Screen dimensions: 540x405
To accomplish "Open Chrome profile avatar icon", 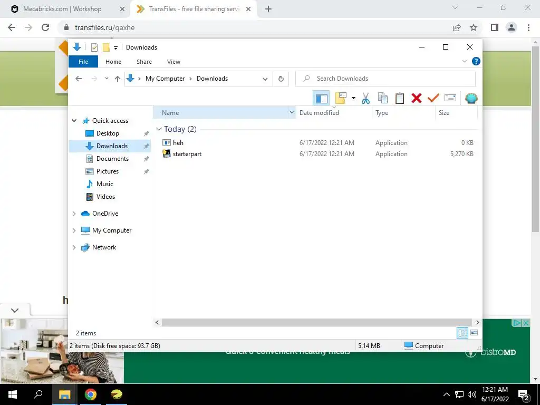I will (x=512, y=27).
